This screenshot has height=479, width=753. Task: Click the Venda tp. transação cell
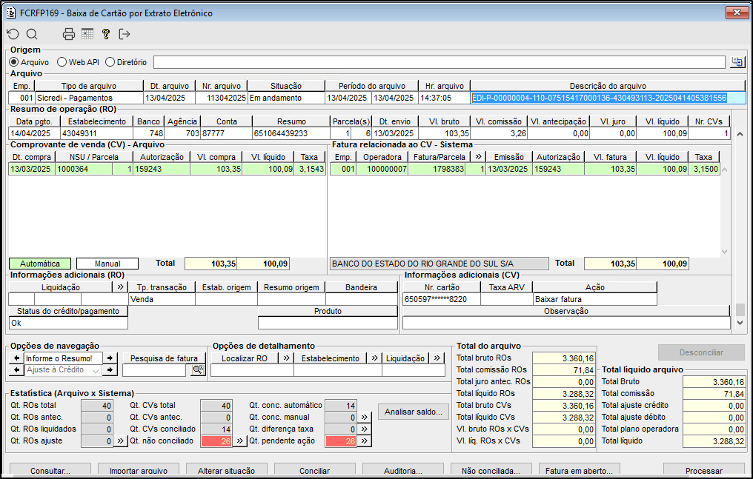click(162, 299)
